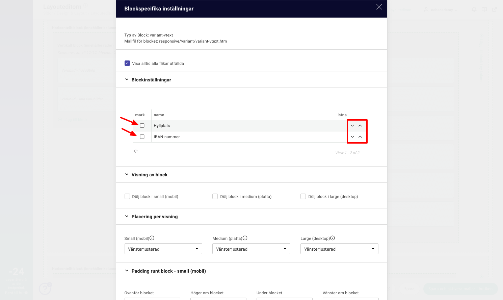The image size is (503, 300).
Task: Open Large (desktop) alignment dropdown
Action: (339, 249)
